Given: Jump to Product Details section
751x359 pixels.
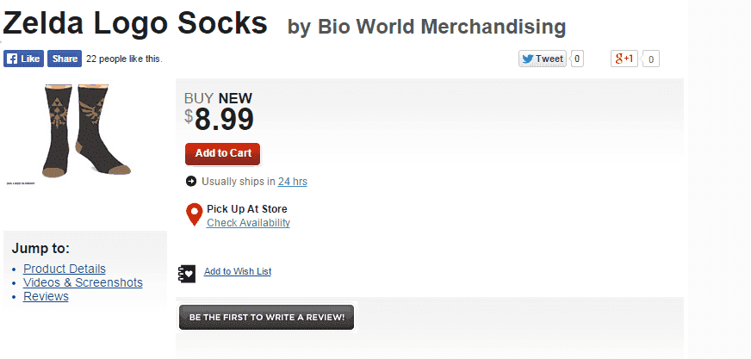Looking at the screenshot, I should pos(65,269).
